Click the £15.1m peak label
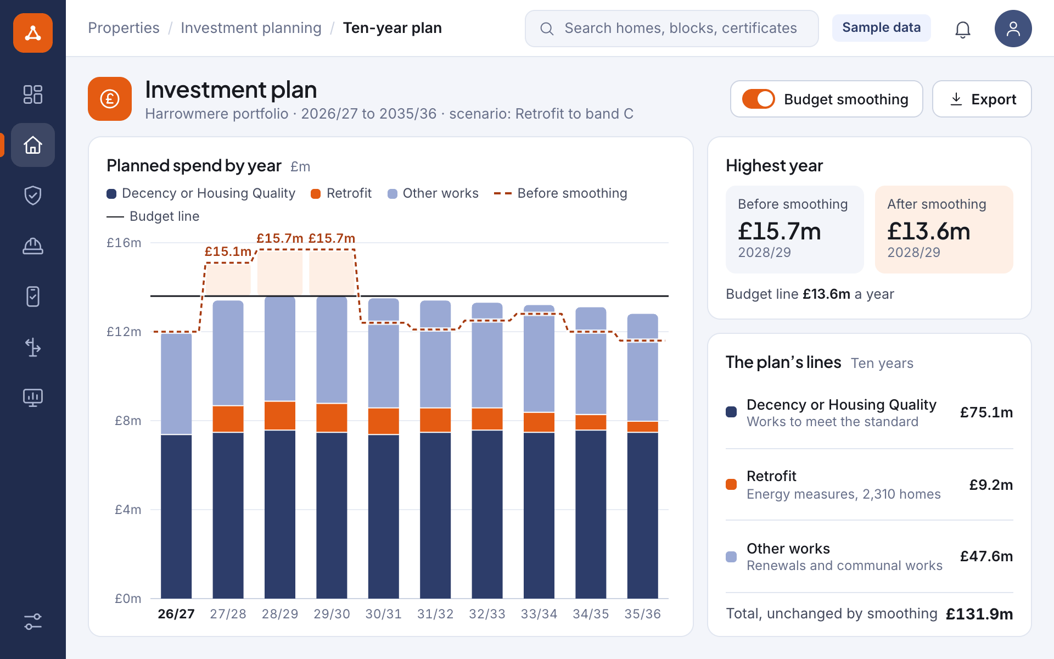The width and height of the screenshot is (1054, 659). (228, 252)
